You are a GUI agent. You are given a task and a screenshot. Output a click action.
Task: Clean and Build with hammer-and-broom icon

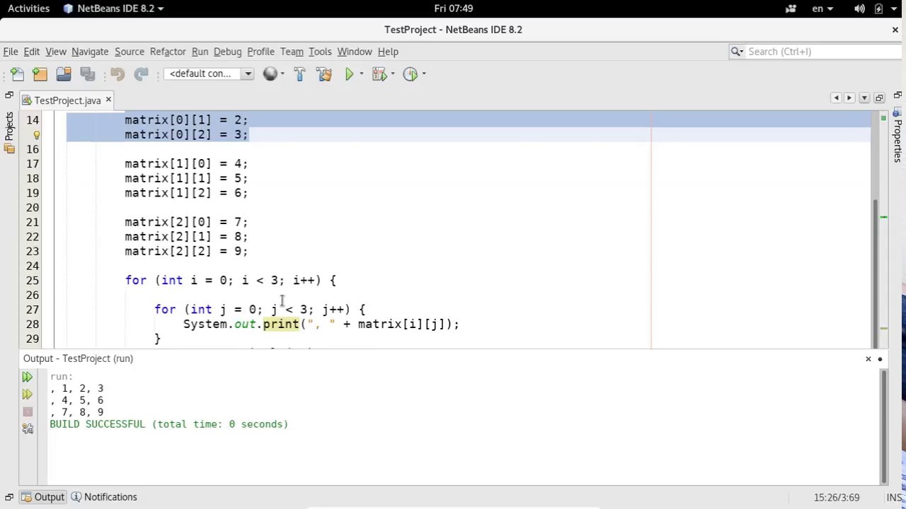[324, 74]
